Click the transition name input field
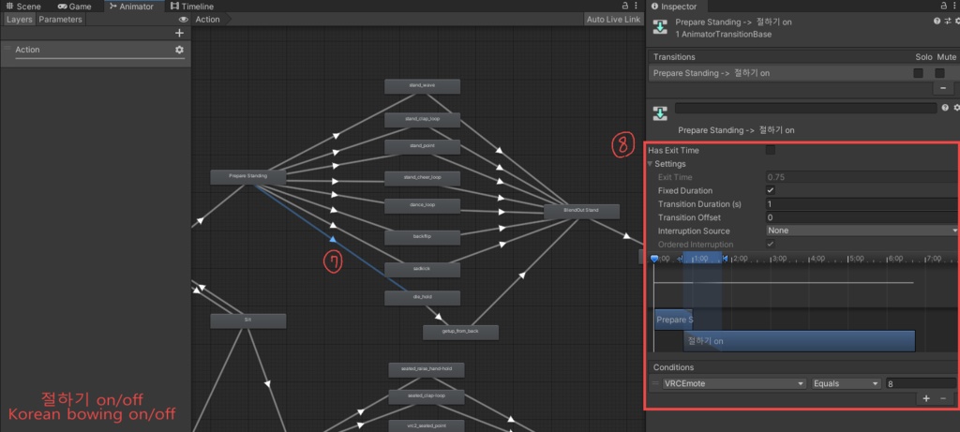 pos(805,108)
